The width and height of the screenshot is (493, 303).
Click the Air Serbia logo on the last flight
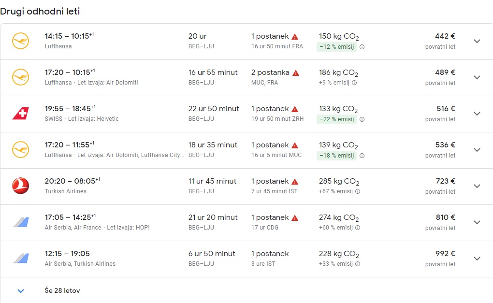click(x=20, y=259)
